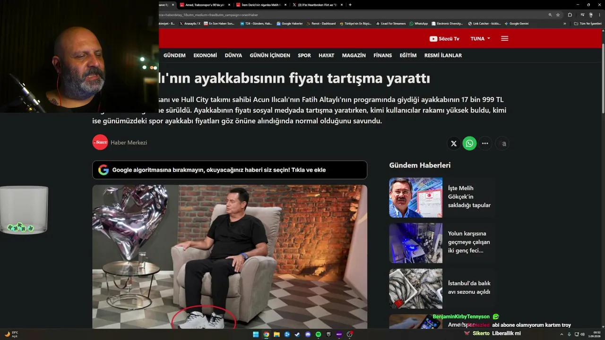605x340 pixels.
Task: Open 'En Son Haber' bookmark
Action: point(219,24)
